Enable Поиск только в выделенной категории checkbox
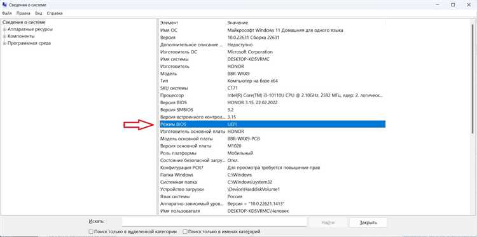The width and height of the screenshot is (477, 237). [x=91, y=231]
